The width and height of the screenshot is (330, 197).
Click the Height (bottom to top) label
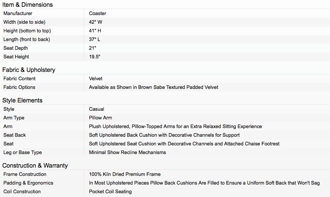point(27,31)
